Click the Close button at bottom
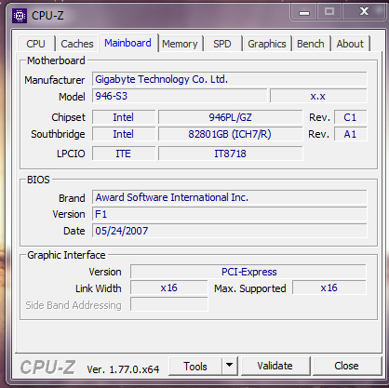The height and width of the screenshot is (388, 389). click(346, 367)
